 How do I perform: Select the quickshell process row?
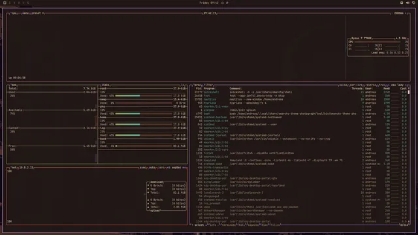click(x=300, y=92)
